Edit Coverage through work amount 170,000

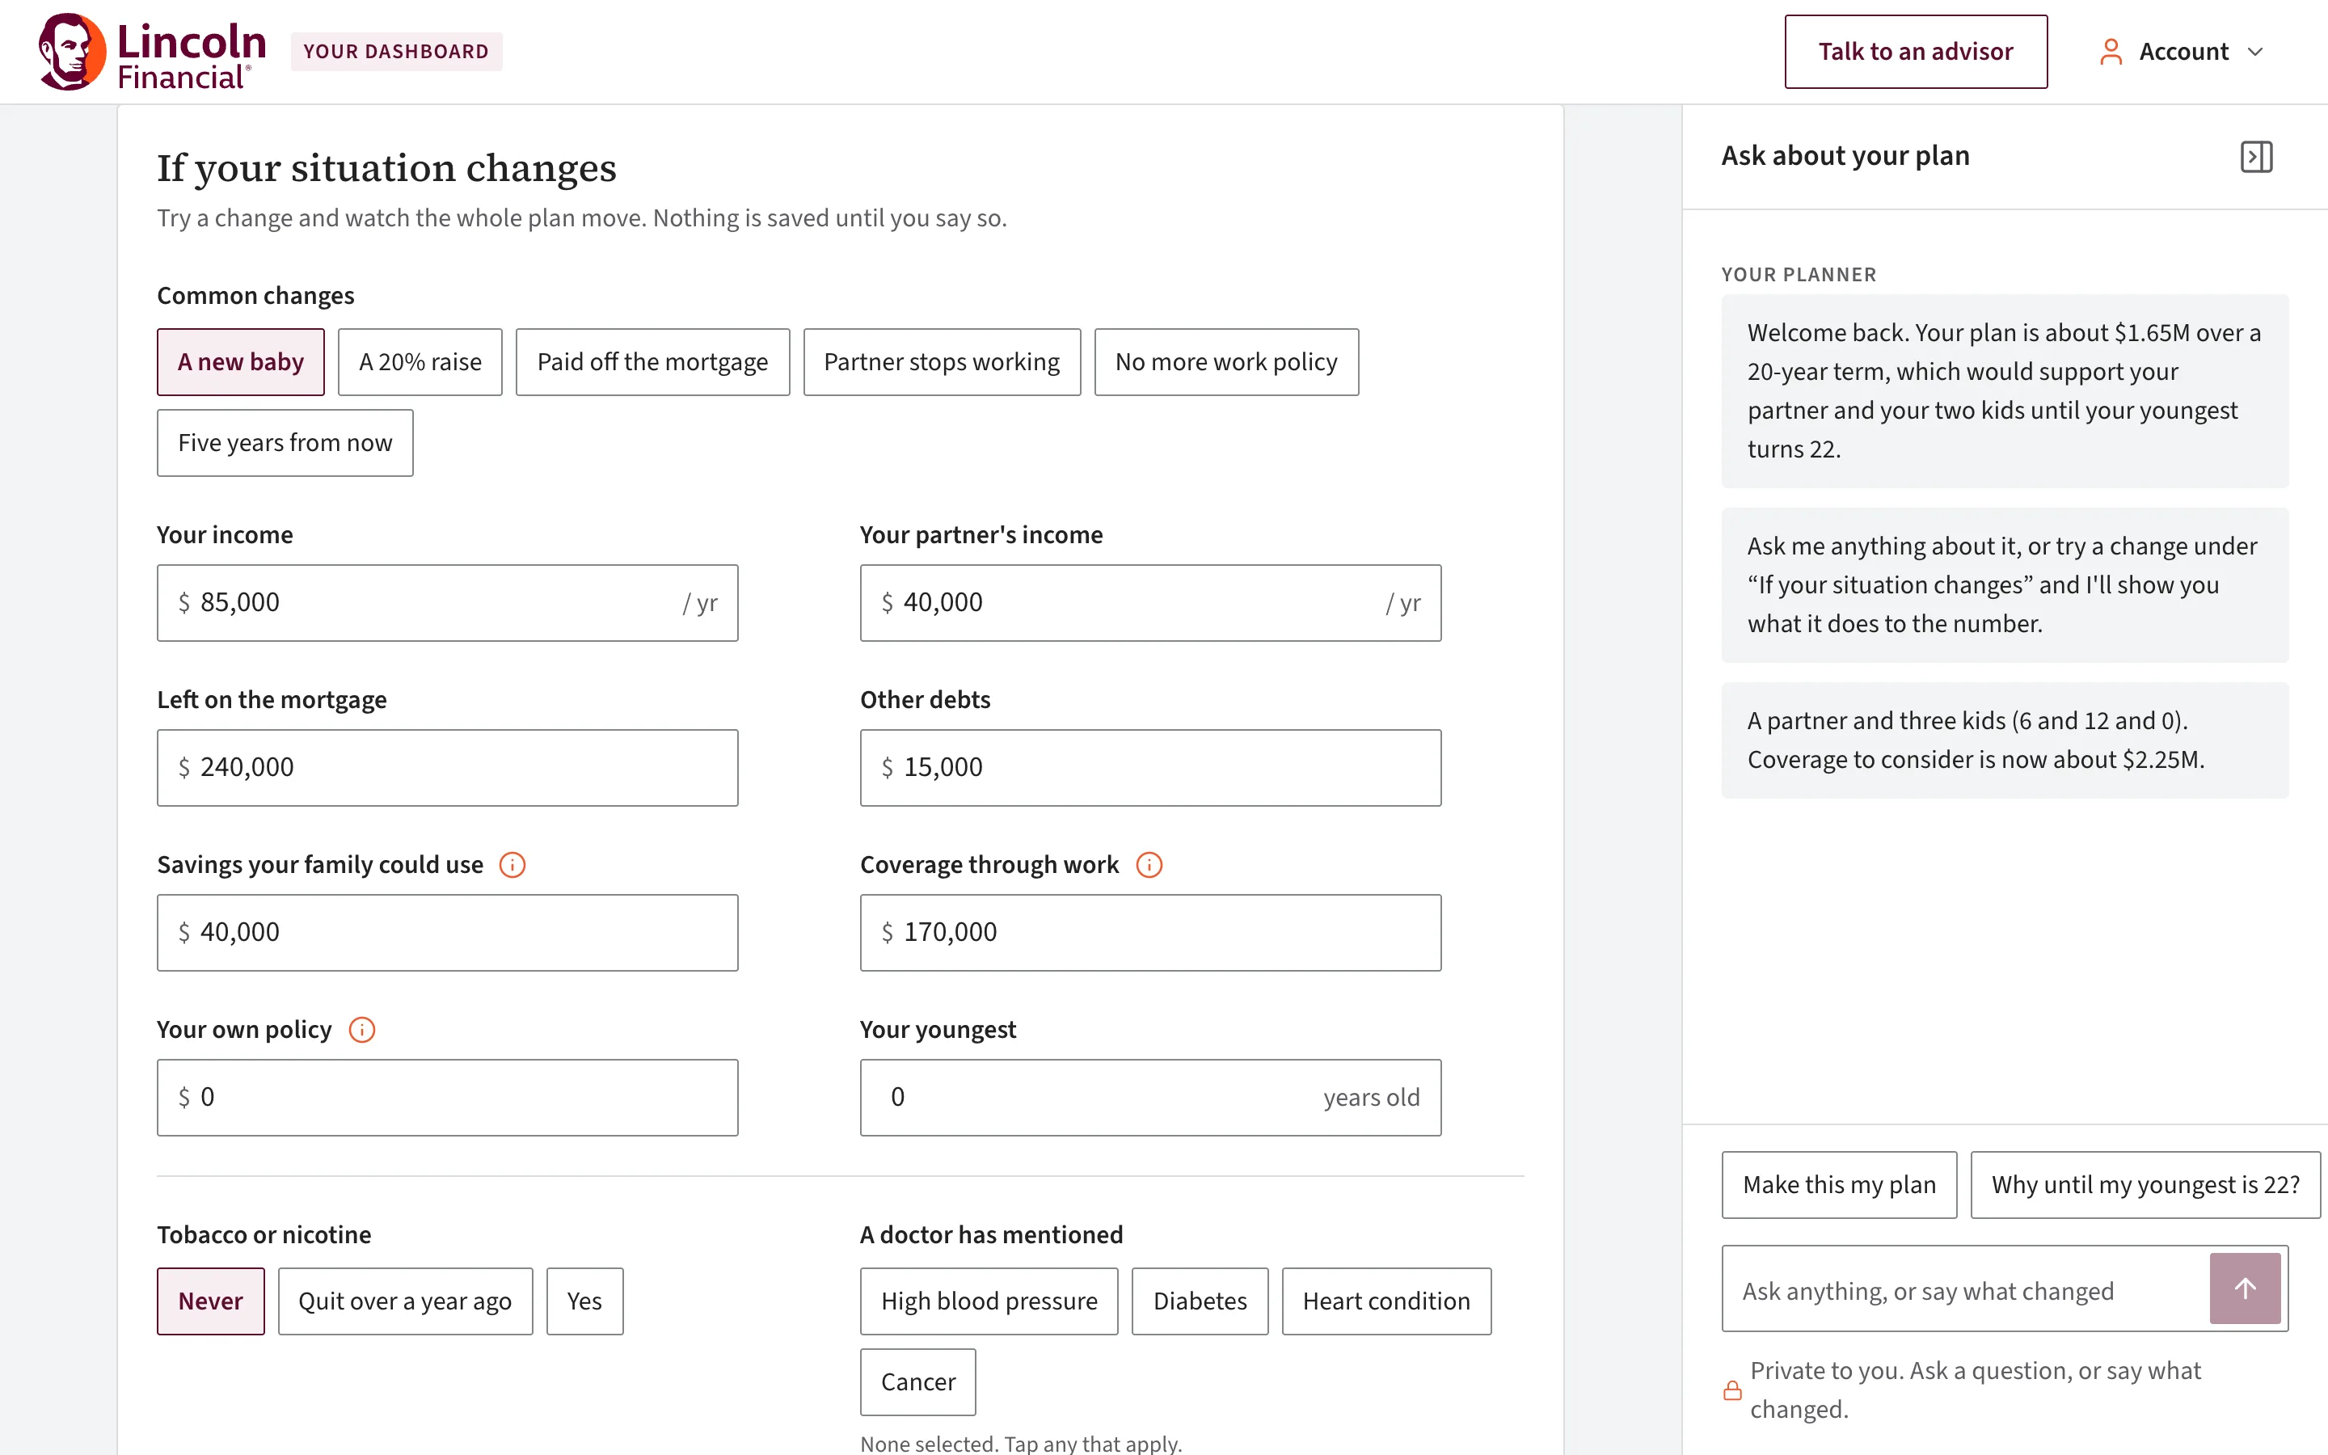1150,933
